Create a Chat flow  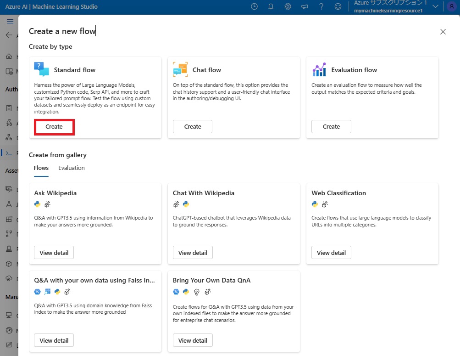[193, 127]
